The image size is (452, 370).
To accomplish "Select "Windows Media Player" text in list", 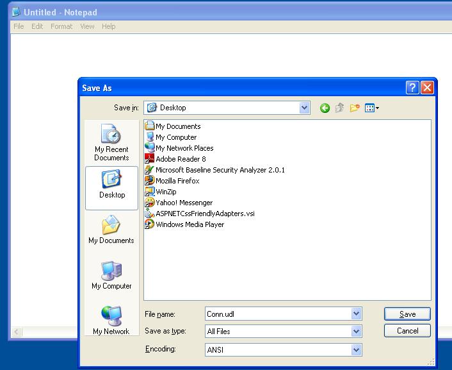I will click(190, 224).
